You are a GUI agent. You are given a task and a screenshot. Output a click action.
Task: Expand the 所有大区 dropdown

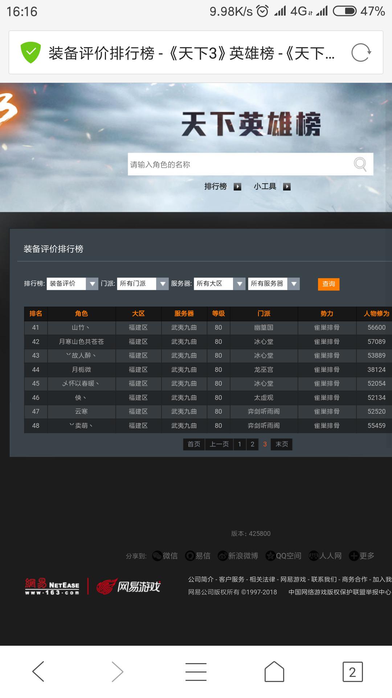pos(220,284)
